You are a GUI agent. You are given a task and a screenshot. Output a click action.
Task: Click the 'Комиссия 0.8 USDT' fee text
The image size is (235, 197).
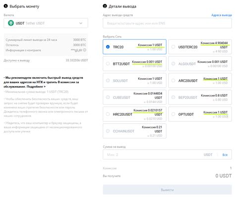tap(214, 96)
